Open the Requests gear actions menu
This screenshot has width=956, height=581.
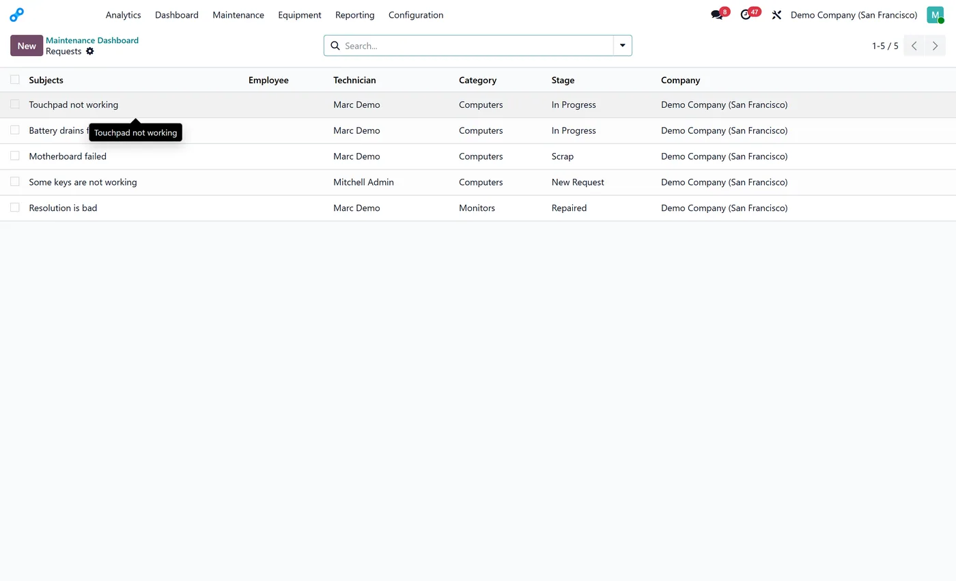click(89, 51)
